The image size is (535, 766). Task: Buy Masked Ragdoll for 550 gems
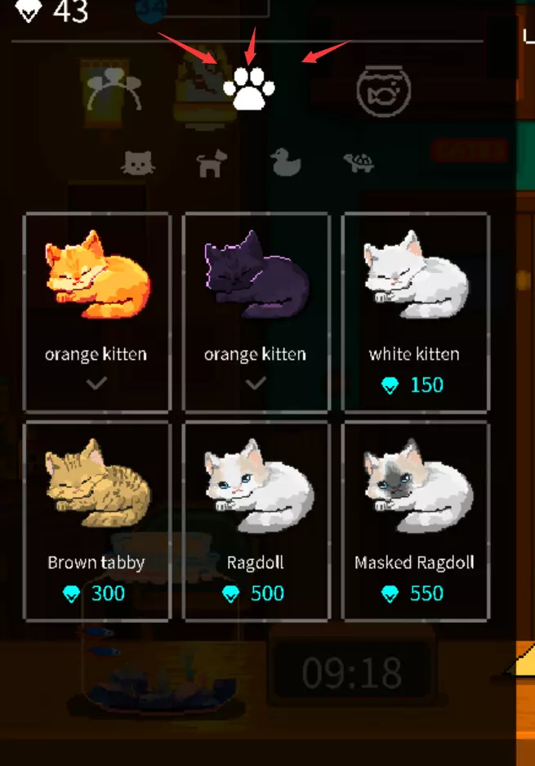click(413, 594)
